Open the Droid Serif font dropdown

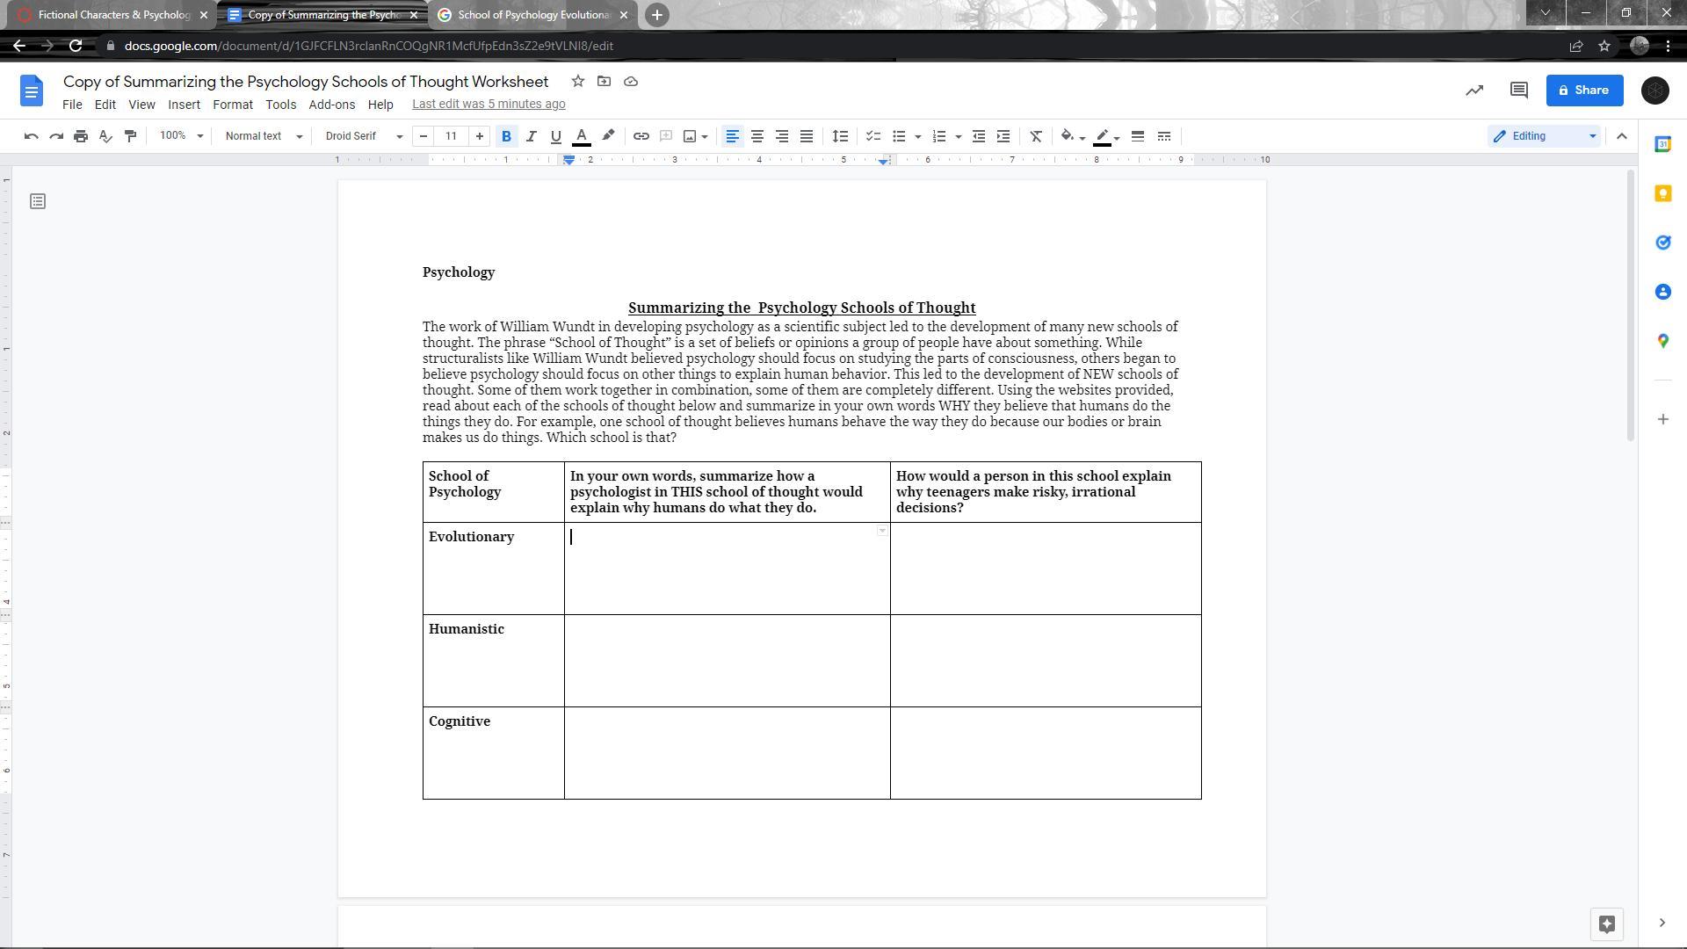(364, 136)
